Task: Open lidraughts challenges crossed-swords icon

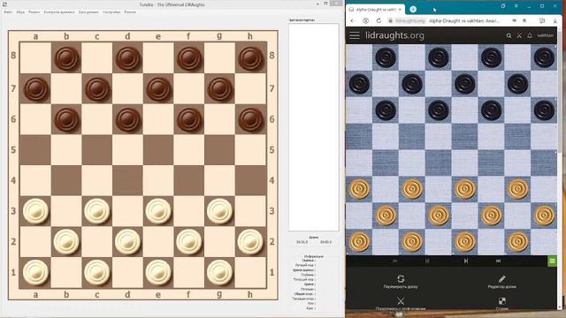Action: pyautogui.click(x=519, y=35)
